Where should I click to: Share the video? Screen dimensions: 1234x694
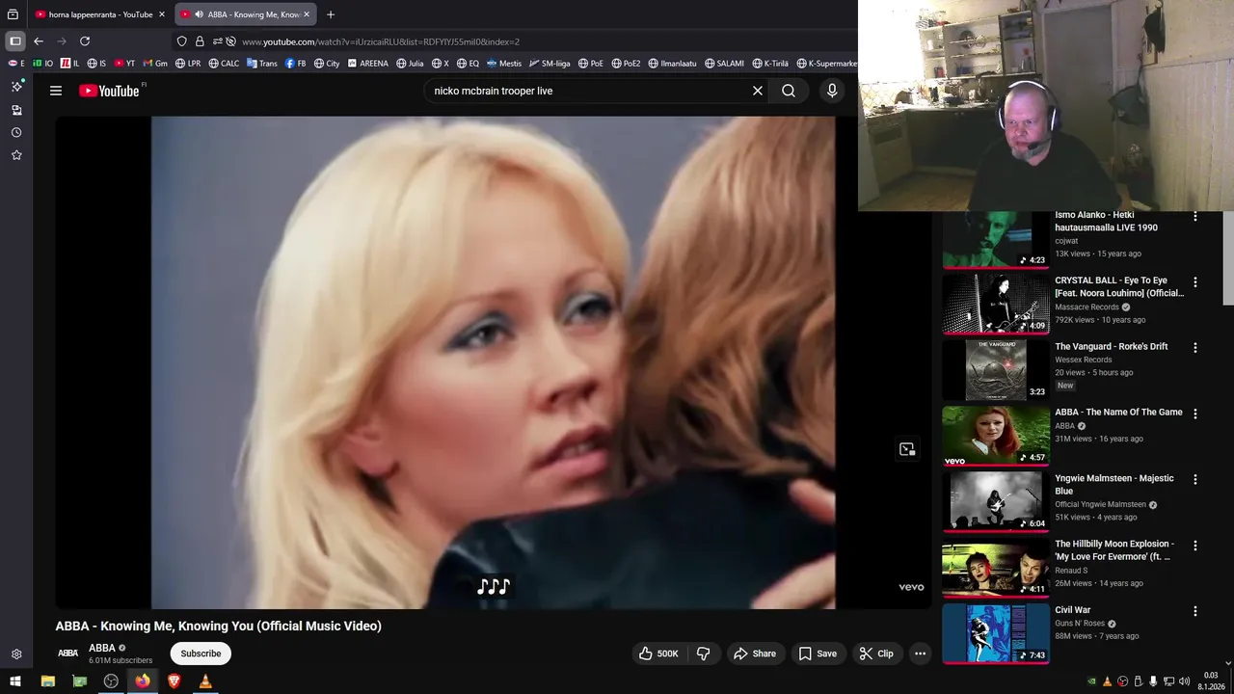tap(755, 654)
